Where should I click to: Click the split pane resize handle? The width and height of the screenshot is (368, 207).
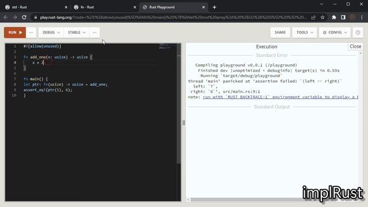183,122
